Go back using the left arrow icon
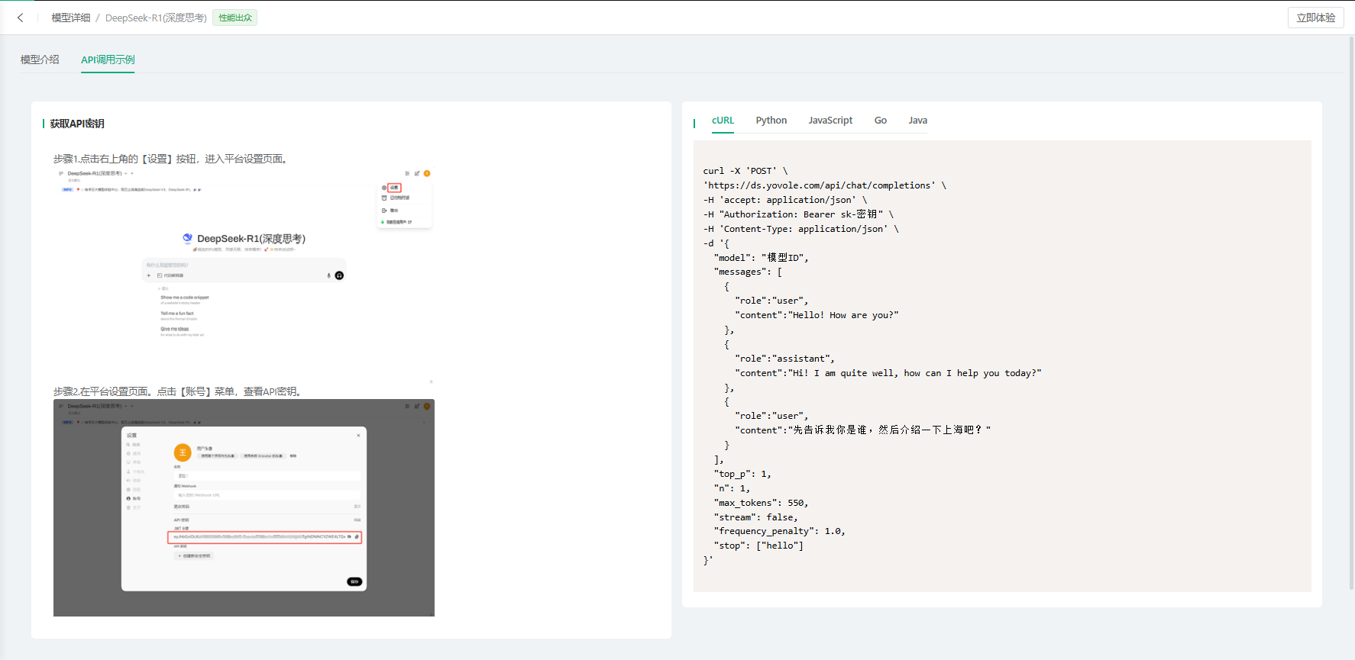The height and width of the screenshot is (660, 1355). [x=21, y=18]
